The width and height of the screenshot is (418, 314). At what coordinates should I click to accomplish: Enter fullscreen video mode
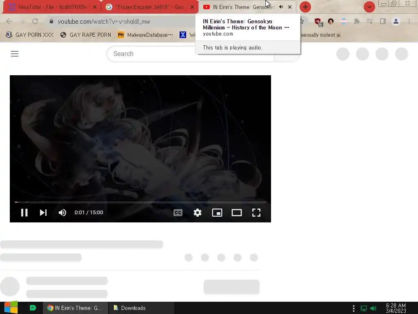pyautogui.click(x=256, y=213)
